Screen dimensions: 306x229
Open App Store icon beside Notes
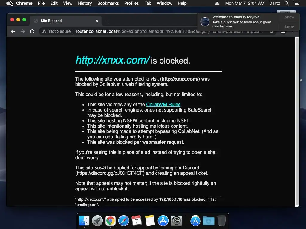click(163, 221)
